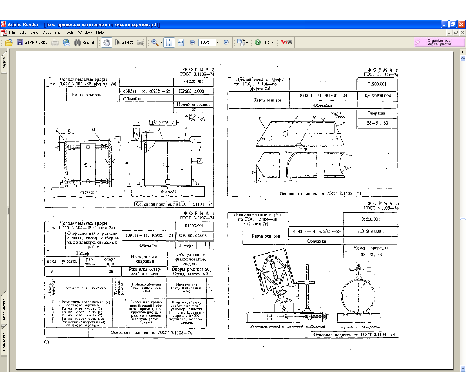Click the 106% zoom value field
466x372 pixels.
click(x=207, y=43)
